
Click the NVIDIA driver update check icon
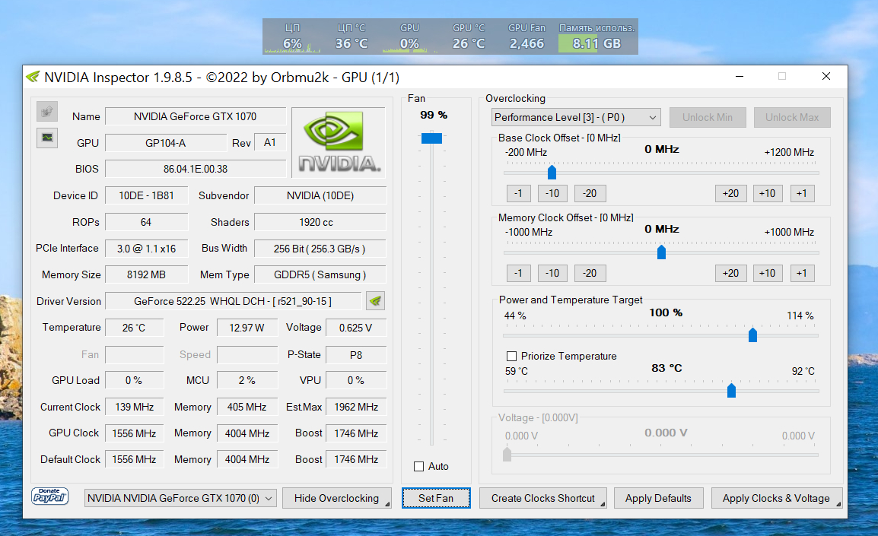point(375,301)
